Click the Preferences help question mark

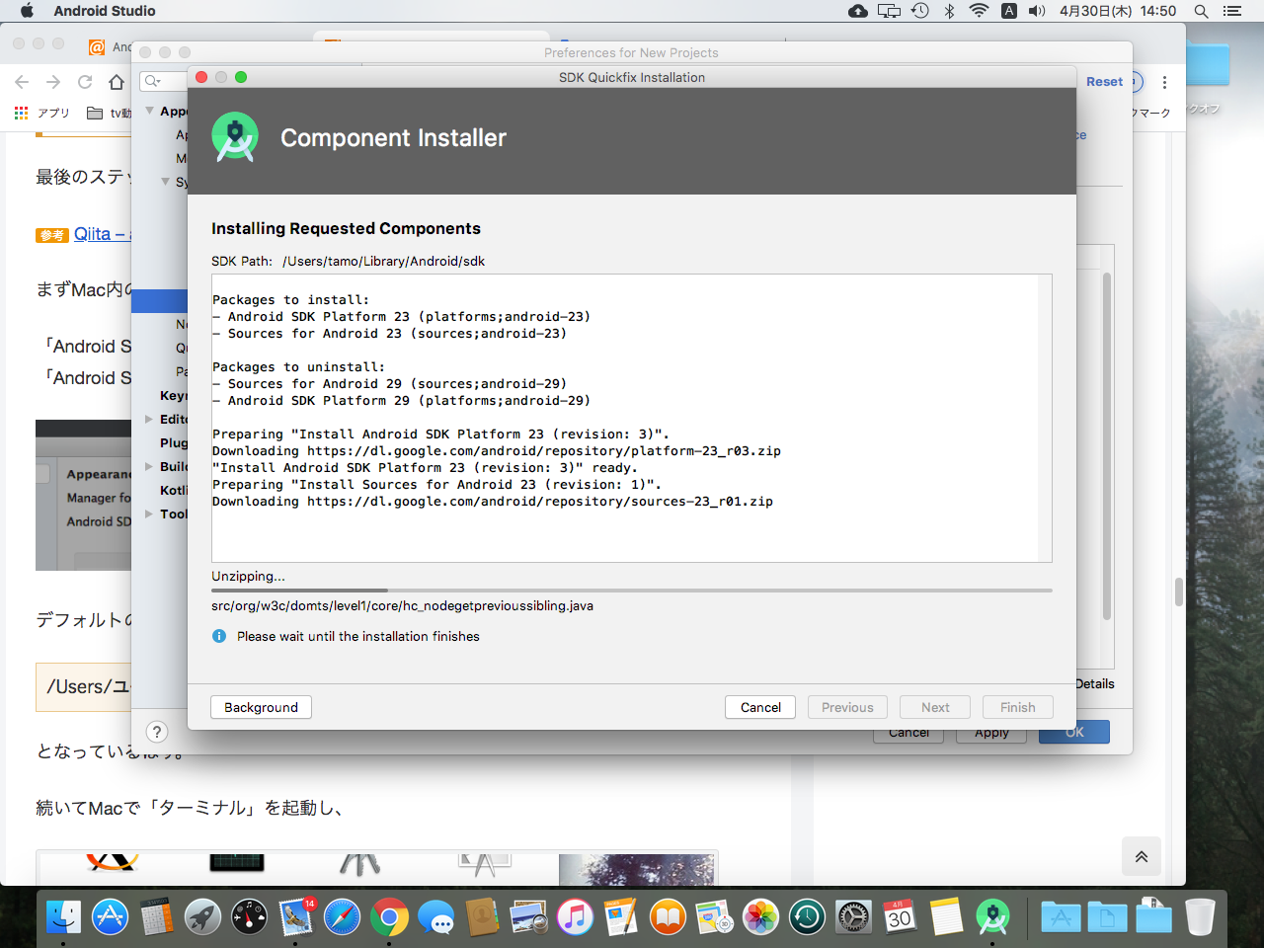click(157, 732)
